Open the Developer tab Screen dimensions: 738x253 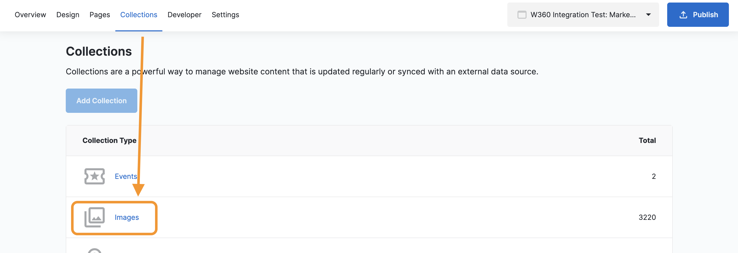coord(184,15)
